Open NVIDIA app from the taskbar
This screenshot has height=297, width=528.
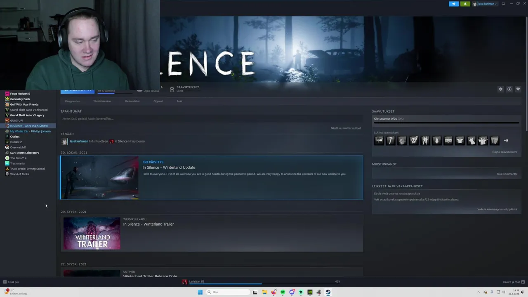pyautogui.click(x=310, y=292)
